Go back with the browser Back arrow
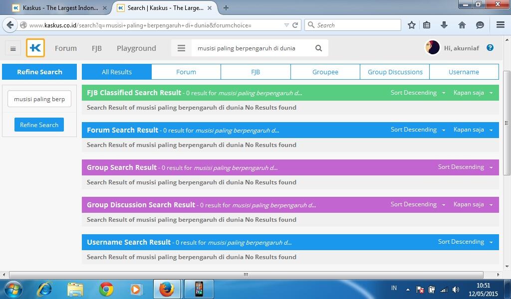 (10, 25)
